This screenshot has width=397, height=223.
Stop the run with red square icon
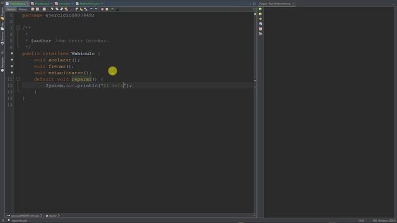pyautogui.click(x=261, y=29)
